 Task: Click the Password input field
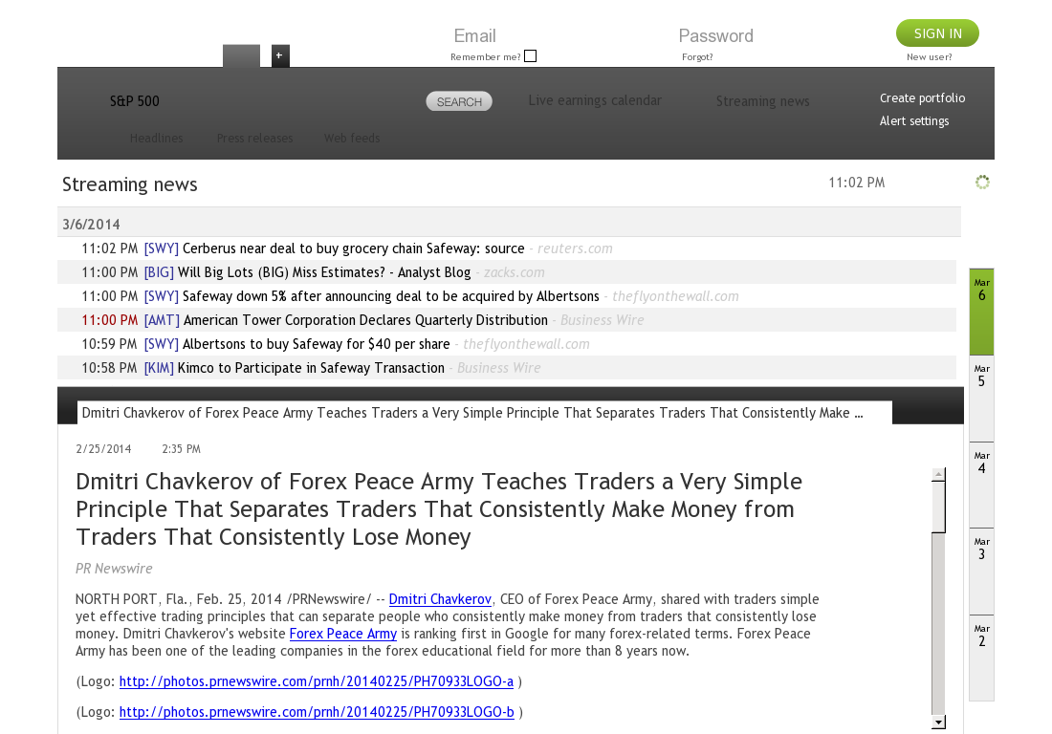716,35
